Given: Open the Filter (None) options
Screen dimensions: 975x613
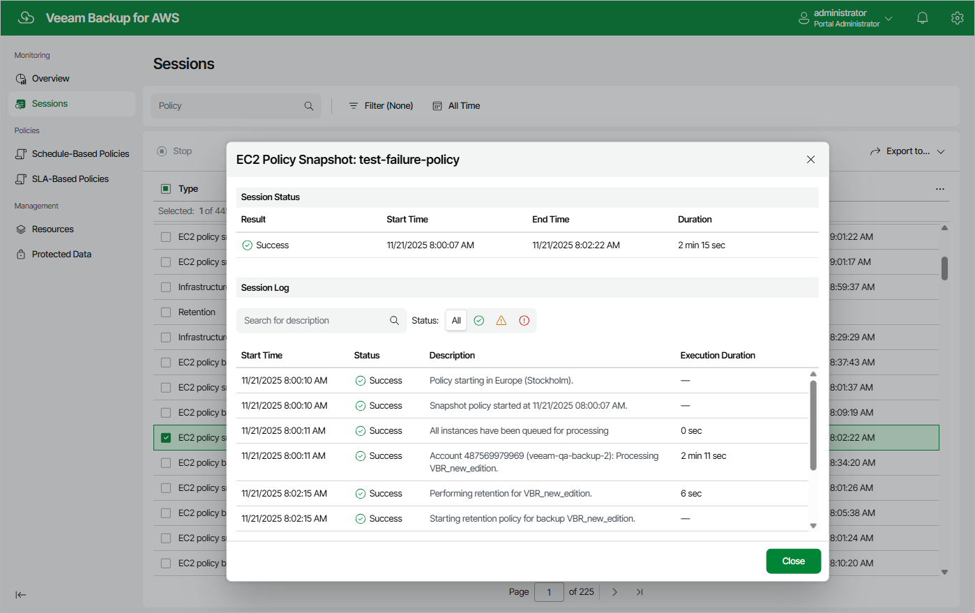Looking at the screenshot, I should point(381,106).
